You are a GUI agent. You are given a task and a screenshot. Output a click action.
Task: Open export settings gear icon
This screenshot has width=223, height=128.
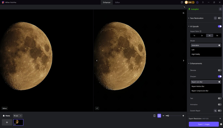pos(221,124)
